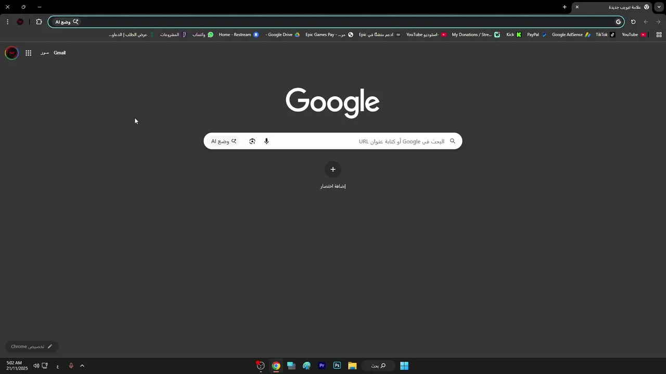Add a shortcut with the plus tile
The image size is (666, 374).
pos(333,169)
